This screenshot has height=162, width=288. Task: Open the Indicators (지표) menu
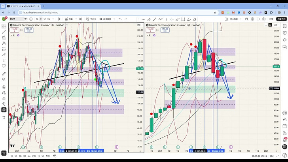[69, 19]
